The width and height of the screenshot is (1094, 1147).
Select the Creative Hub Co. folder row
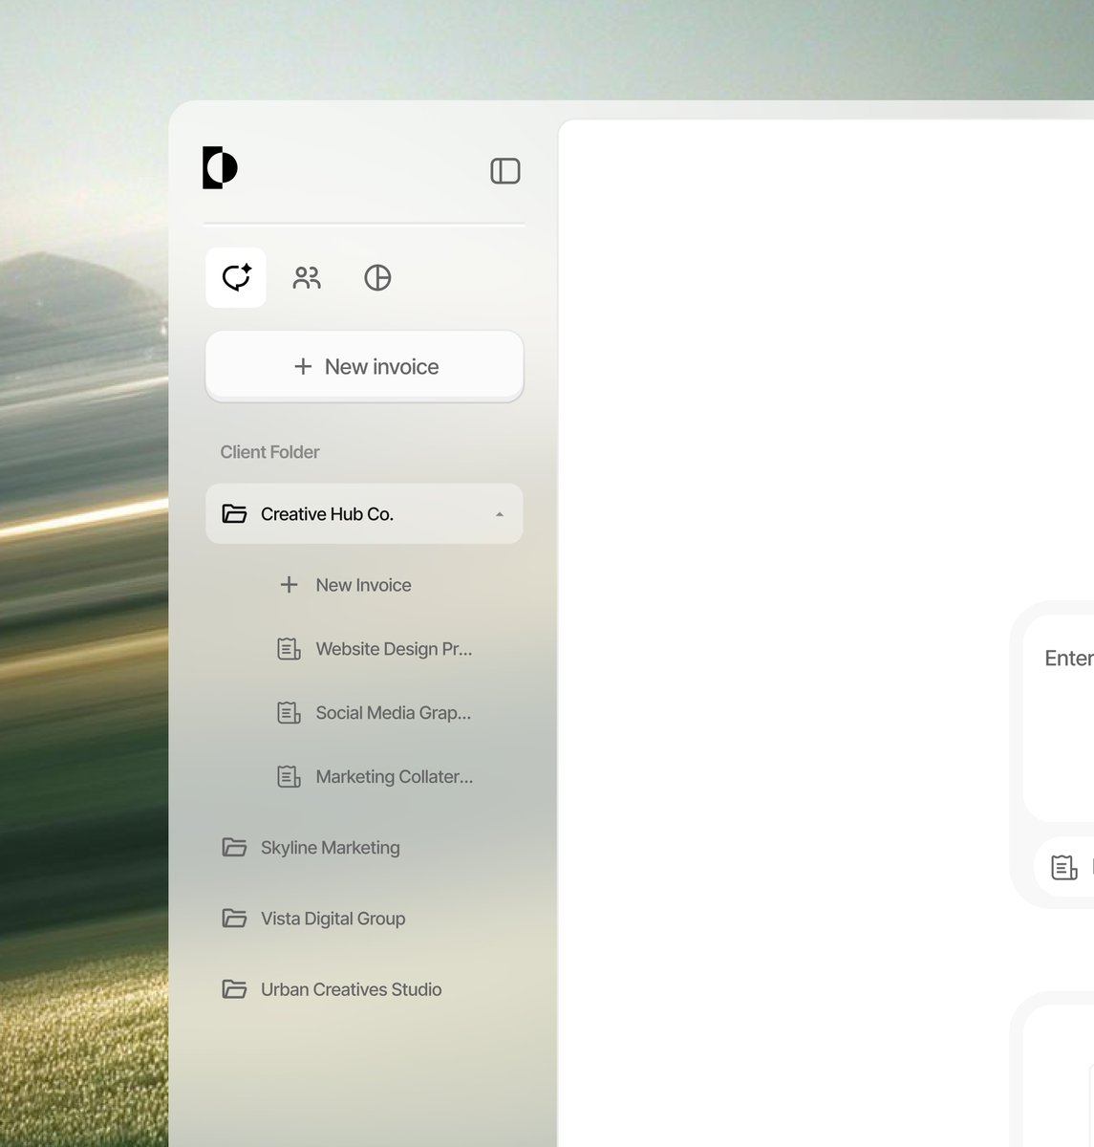click(364, 514)
